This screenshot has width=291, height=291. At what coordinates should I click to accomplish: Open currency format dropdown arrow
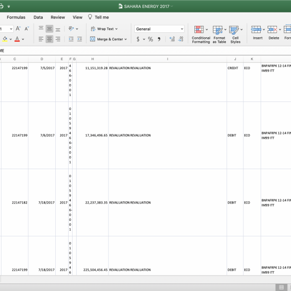click(144, 39)
